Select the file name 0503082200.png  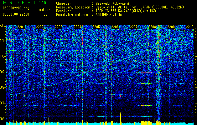16,8
